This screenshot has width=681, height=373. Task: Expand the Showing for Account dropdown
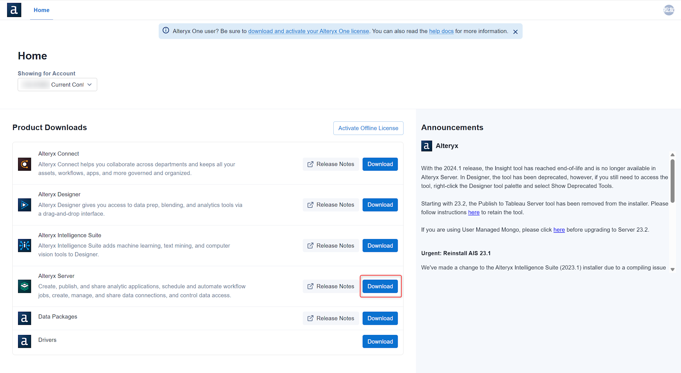[57, 85]
